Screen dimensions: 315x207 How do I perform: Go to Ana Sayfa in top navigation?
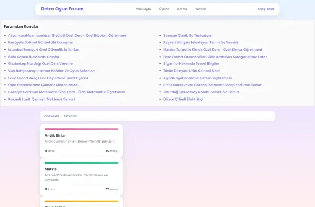pyautogui.click(x=143, y=9)
